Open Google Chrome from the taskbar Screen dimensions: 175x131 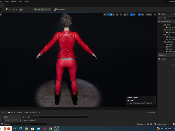[x=51, y=128]
